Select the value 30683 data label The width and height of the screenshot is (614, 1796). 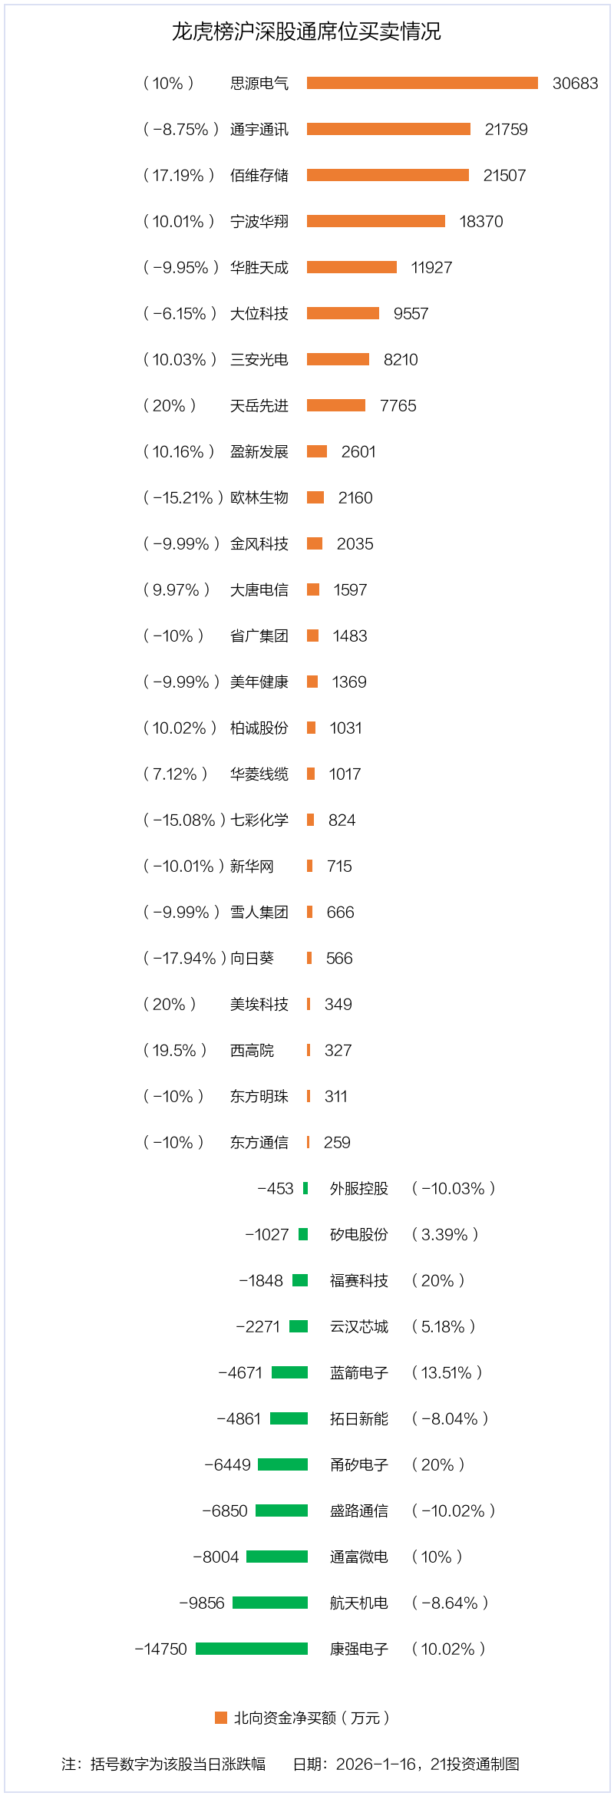pyautogui.click(x=575, y=84)
